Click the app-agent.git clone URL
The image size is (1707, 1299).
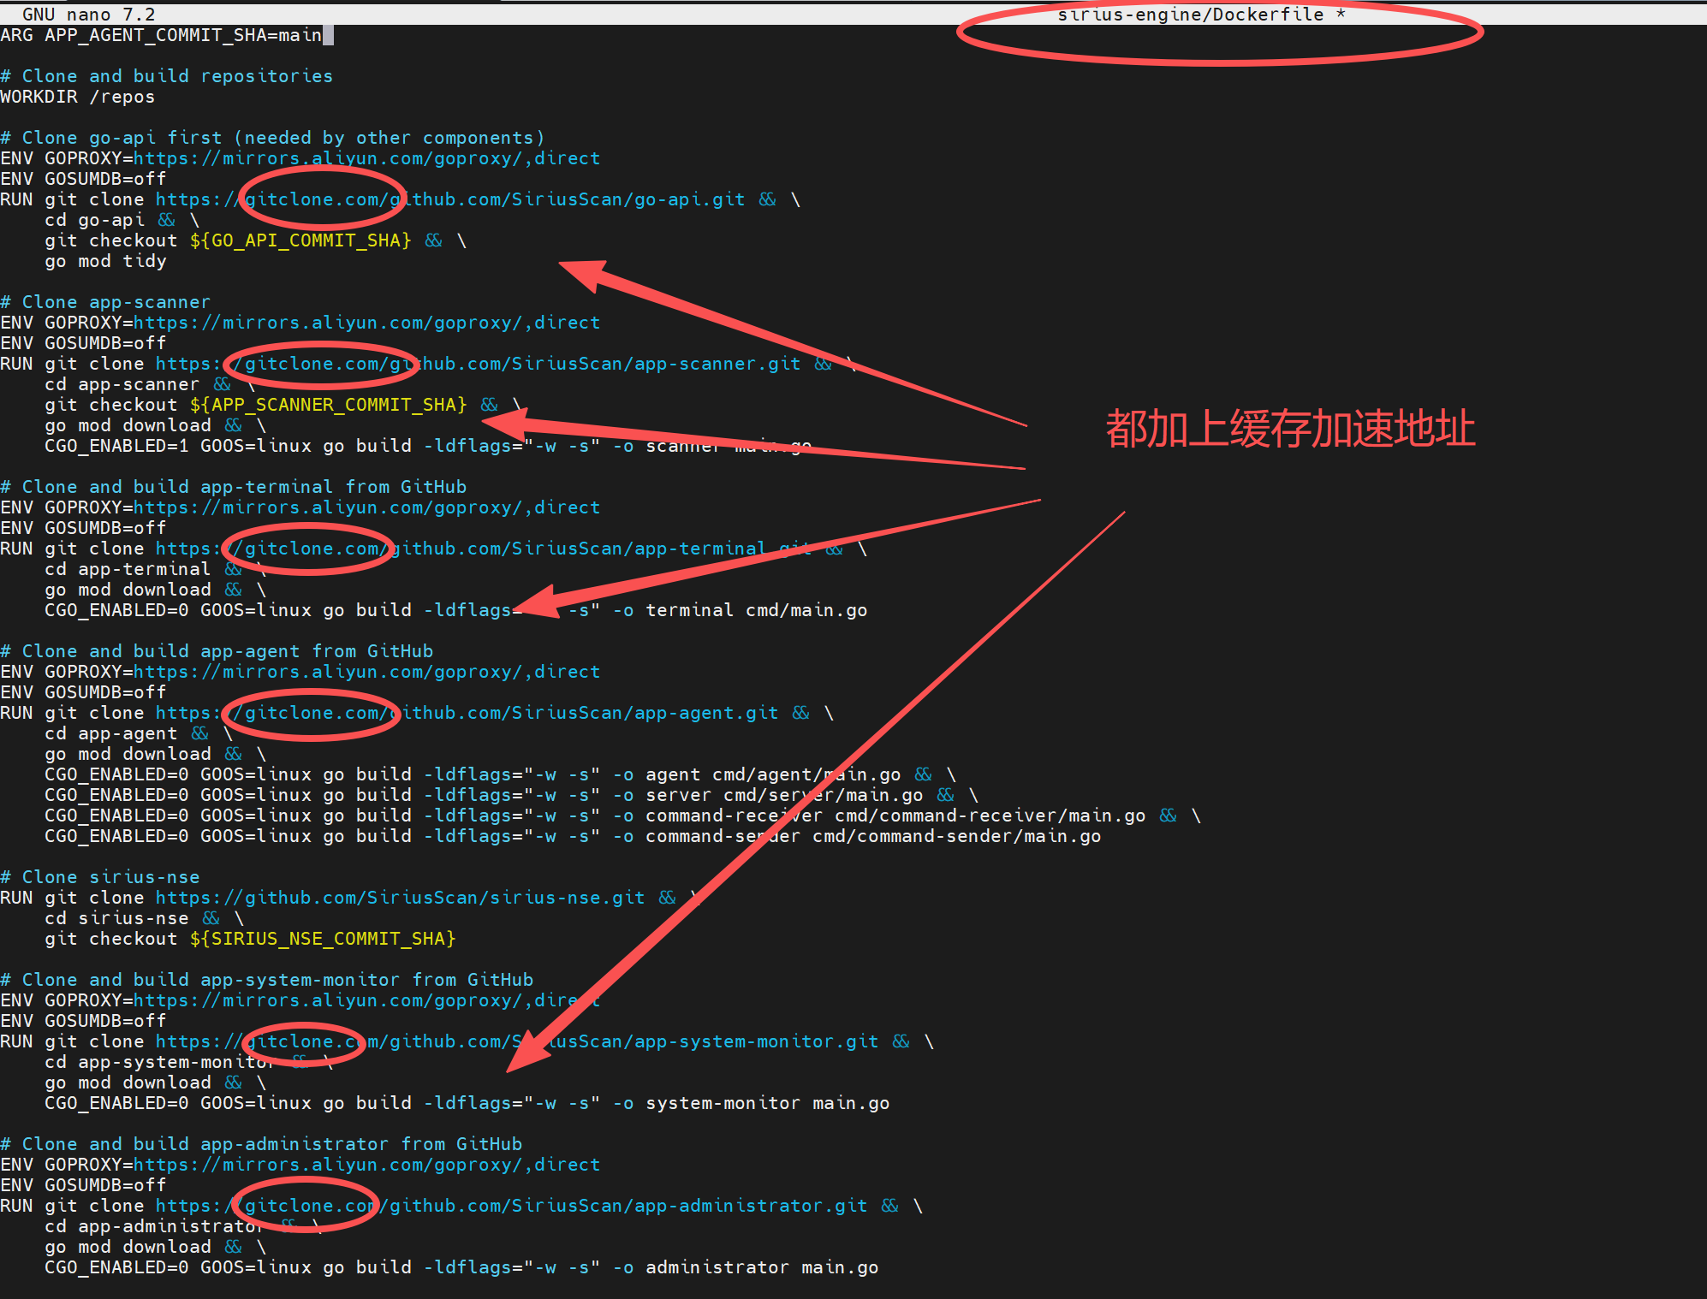[x=467, y=713]
